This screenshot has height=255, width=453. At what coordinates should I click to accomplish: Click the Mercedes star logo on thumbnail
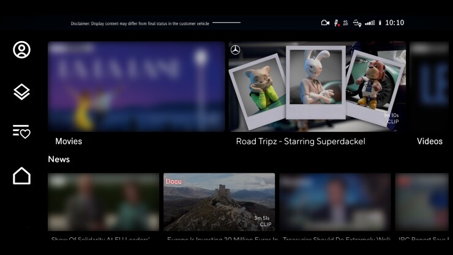pyautogui.click(x=236, y=50)
